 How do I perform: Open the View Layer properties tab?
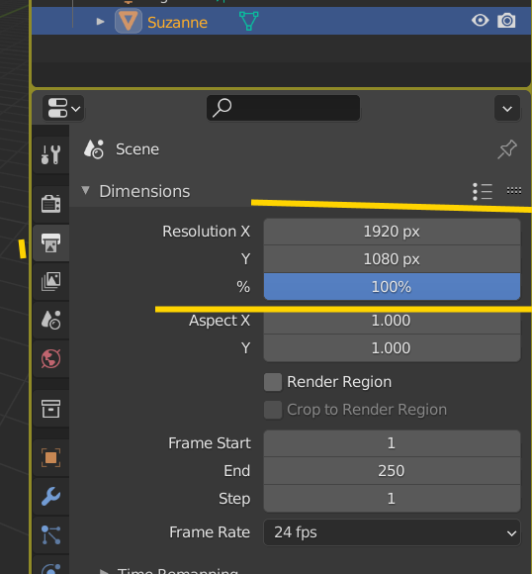[x=50, y=281]
